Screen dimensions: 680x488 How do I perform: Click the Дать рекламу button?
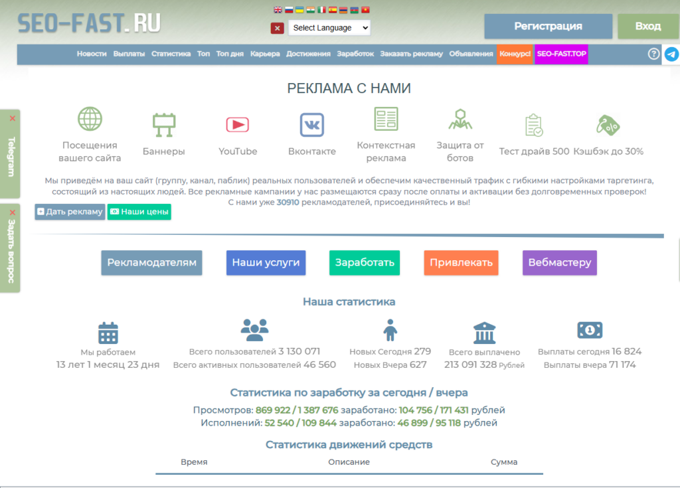70,212
